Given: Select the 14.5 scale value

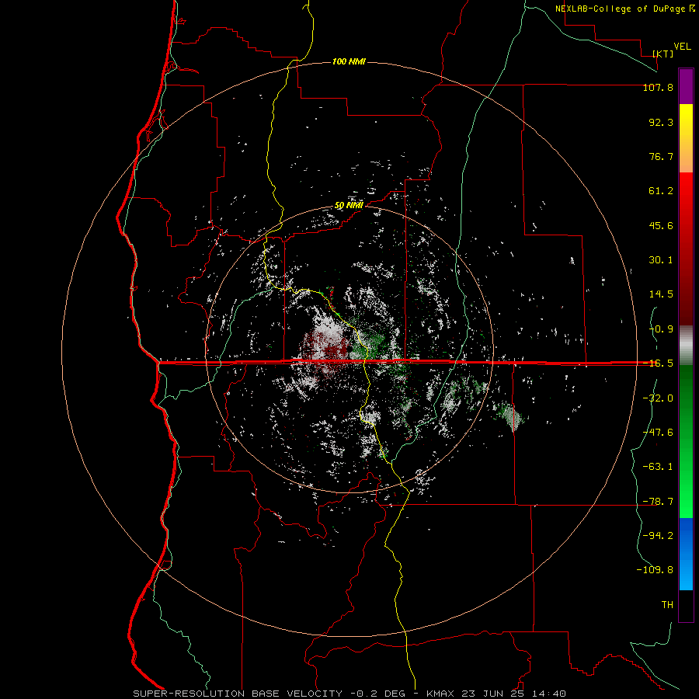Looking at the screenshot, I should [x=661, y=294].
